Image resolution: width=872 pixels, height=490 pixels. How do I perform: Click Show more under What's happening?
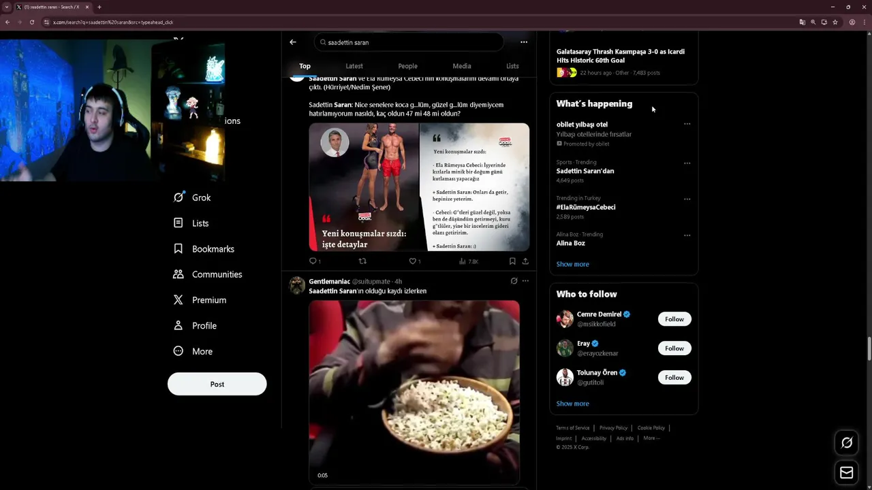click(x=572, y=264)
